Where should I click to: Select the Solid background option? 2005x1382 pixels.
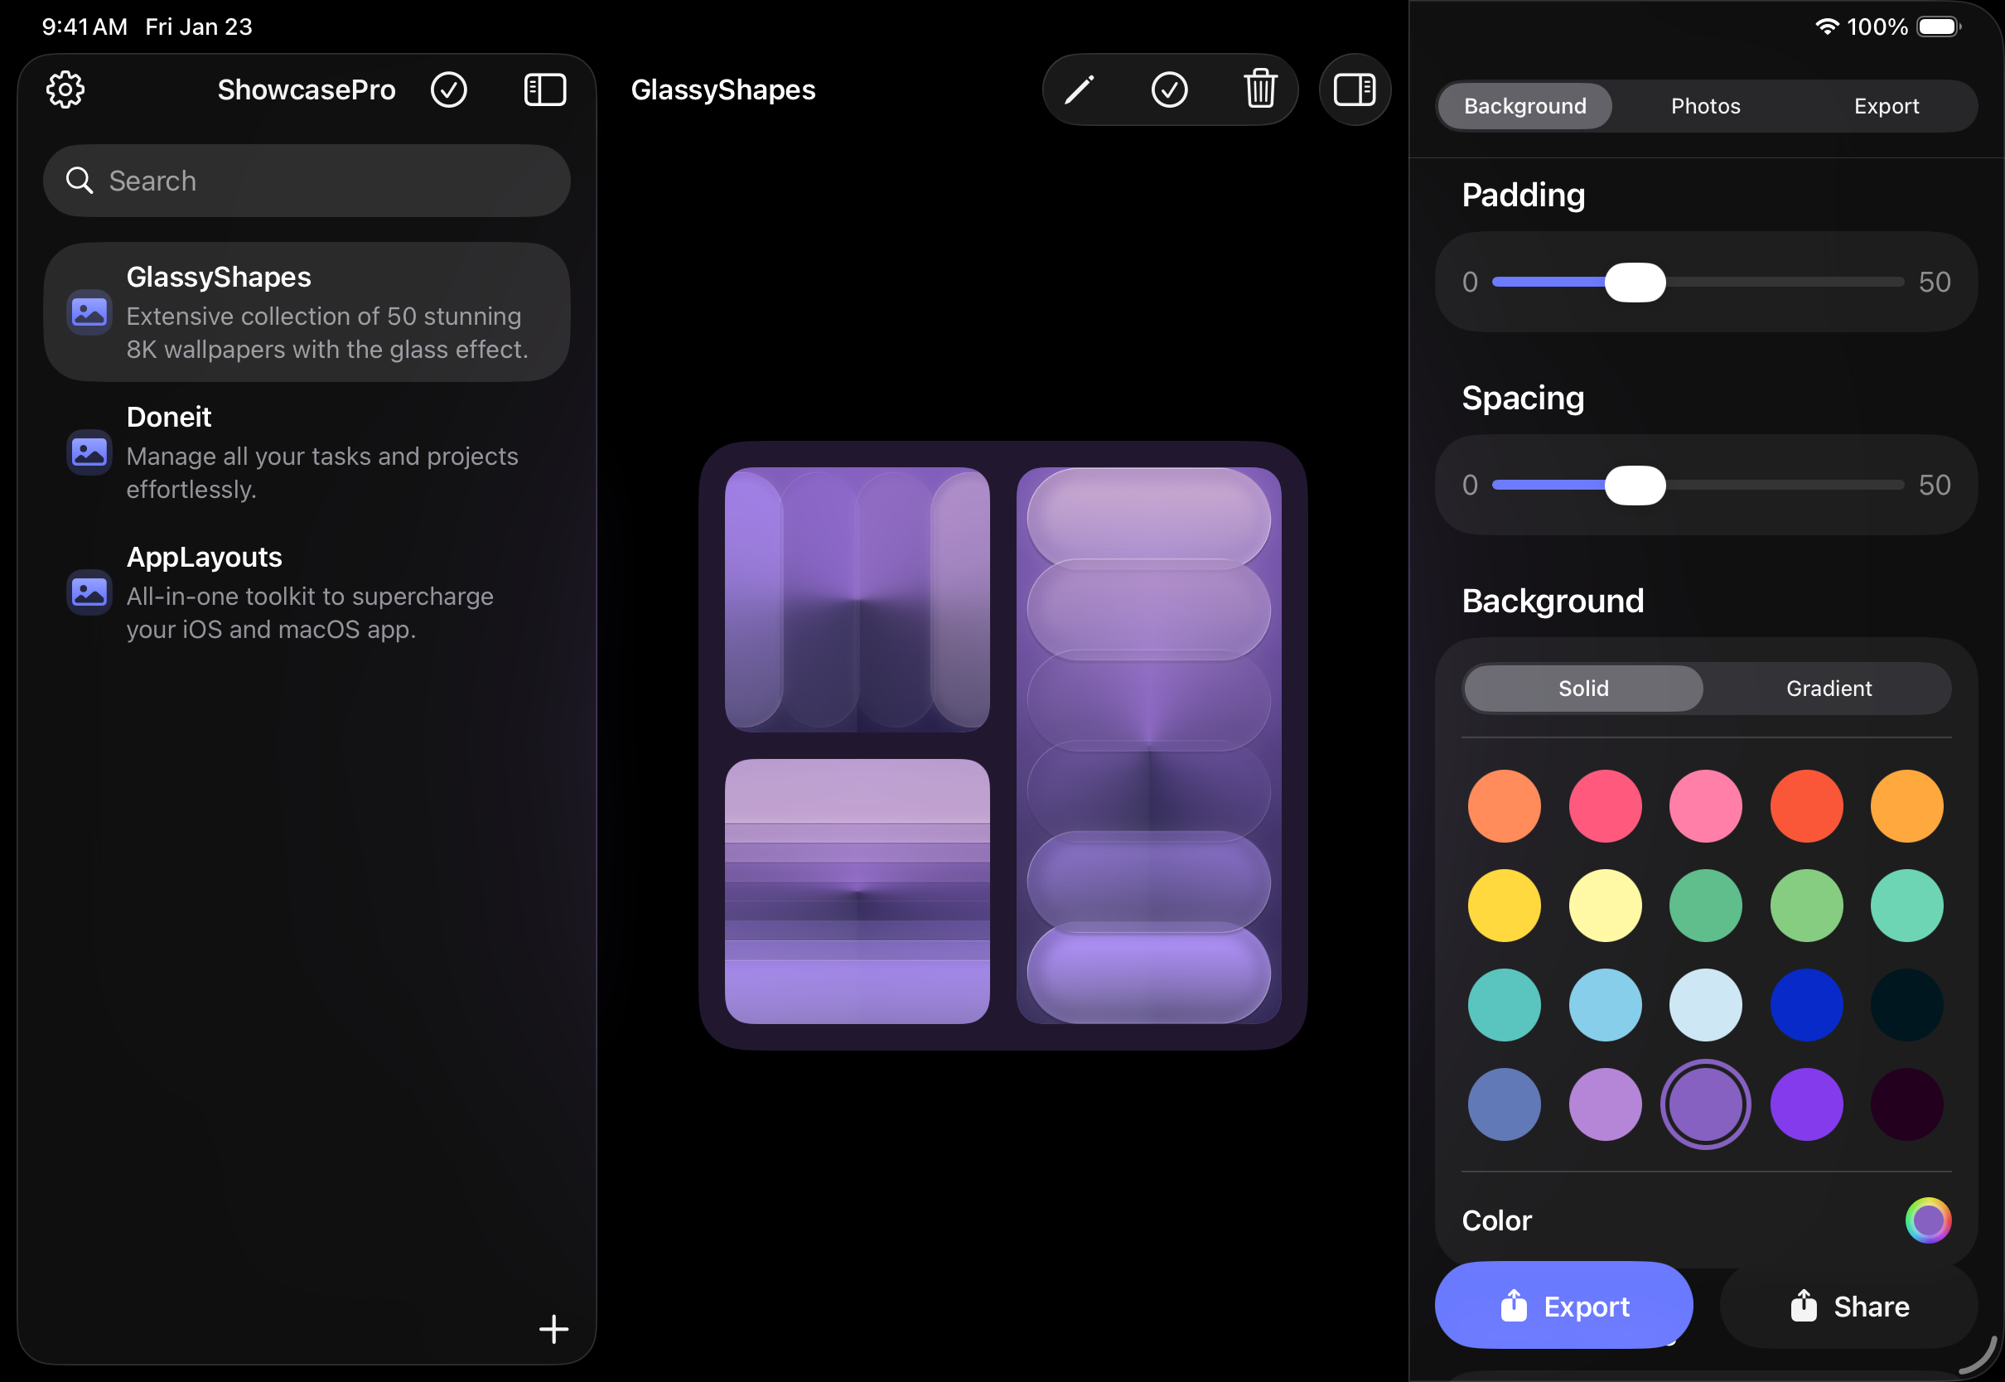[x=1582, y=689]
